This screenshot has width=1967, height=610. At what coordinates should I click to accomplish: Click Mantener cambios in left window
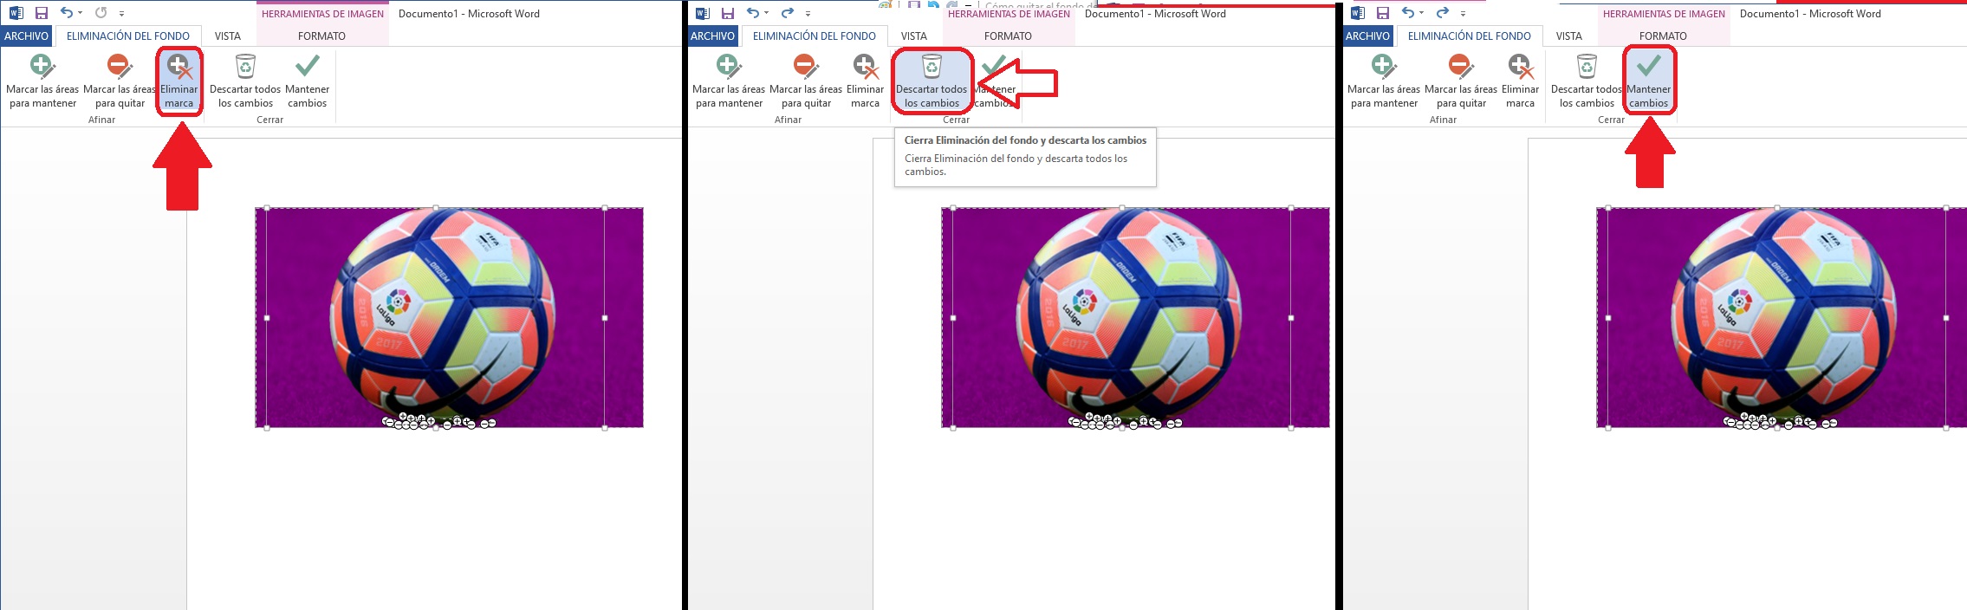[x=307, y=81]
